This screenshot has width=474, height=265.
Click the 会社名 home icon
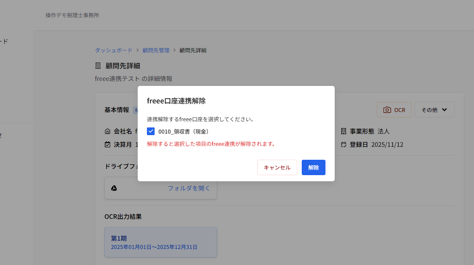[107, 131]
